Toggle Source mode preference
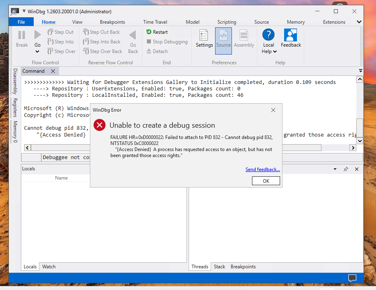This screenshot has width=376, height=290. click(224, 41)
